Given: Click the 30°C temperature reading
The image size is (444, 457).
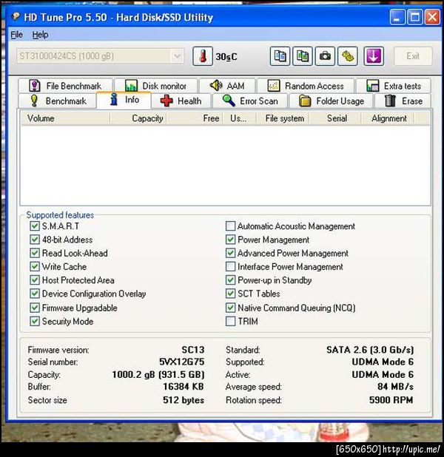Looking at the screenshot, I should (226, 56).
